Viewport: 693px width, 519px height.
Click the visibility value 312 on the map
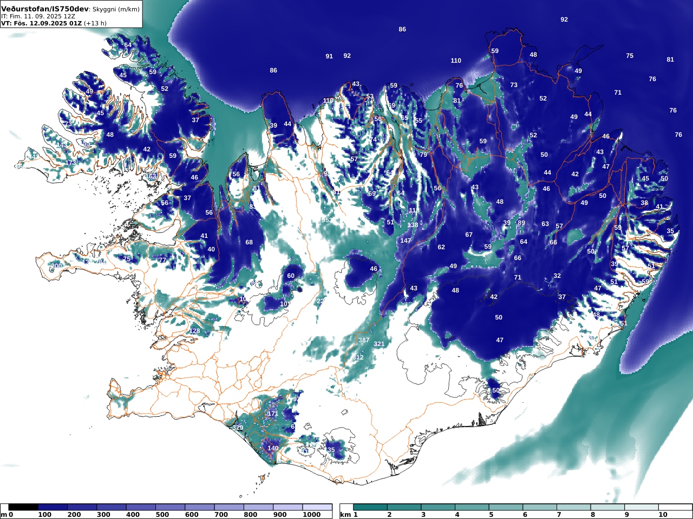(x=358, y=357)
